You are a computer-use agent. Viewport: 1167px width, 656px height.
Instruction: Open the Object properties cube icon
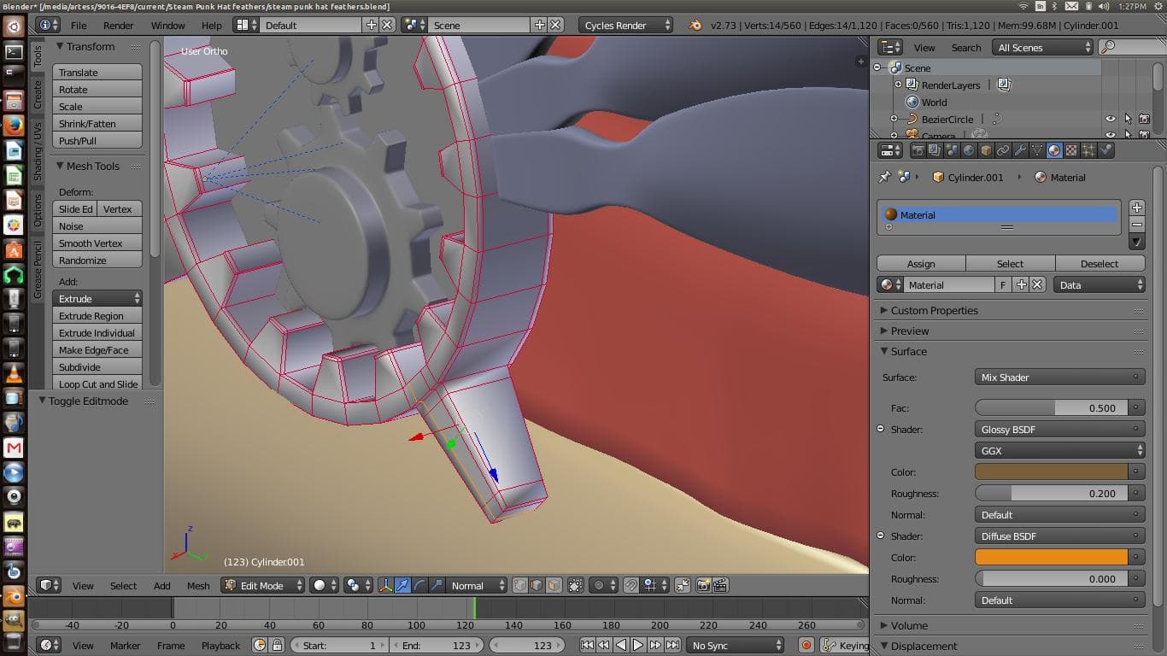(x=985, y=149)
